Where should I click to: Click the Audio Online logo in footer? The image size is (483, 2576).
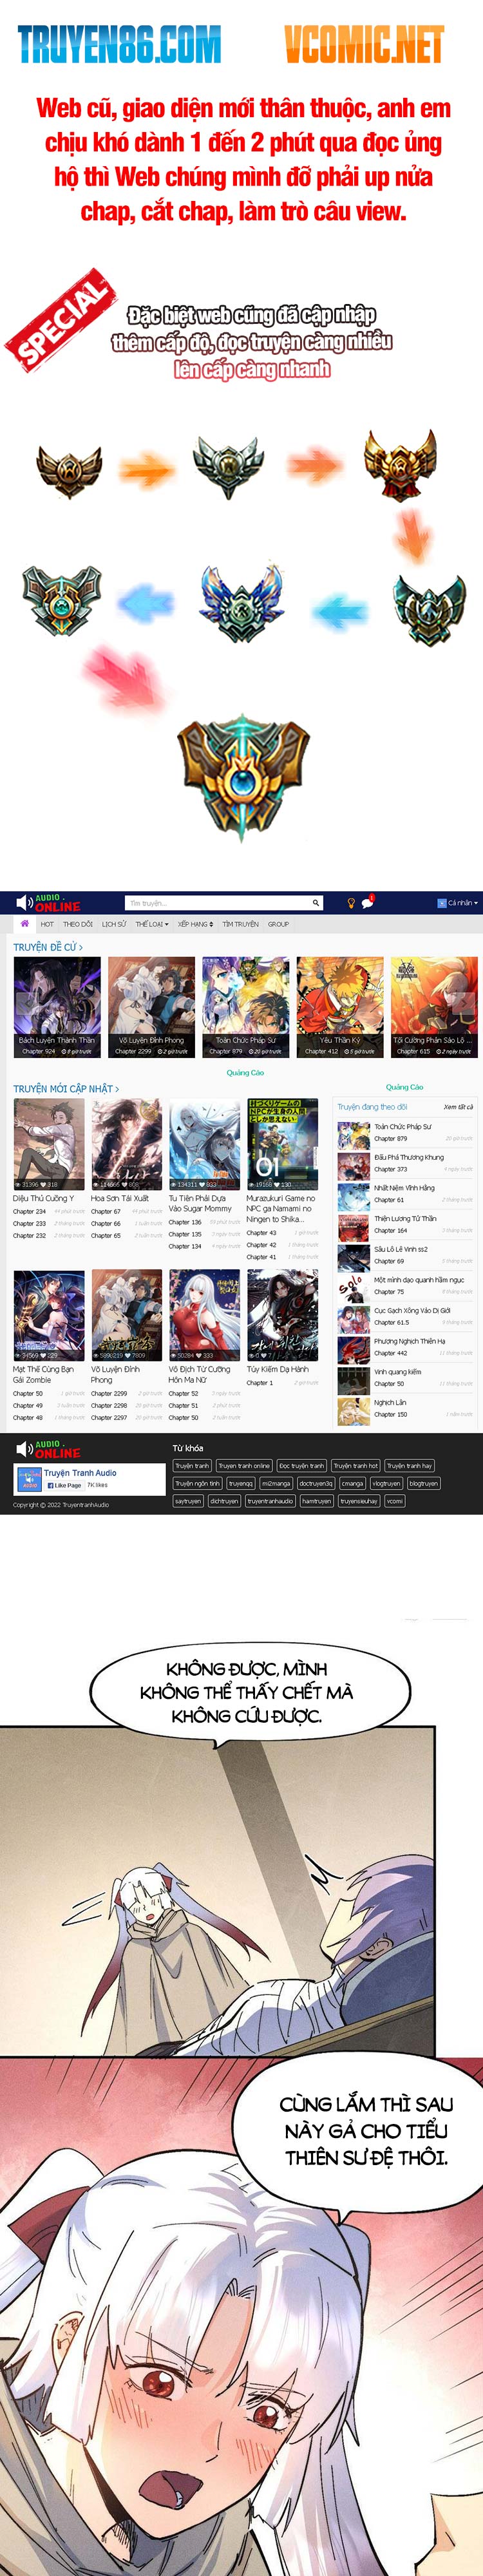[47, 1449]
